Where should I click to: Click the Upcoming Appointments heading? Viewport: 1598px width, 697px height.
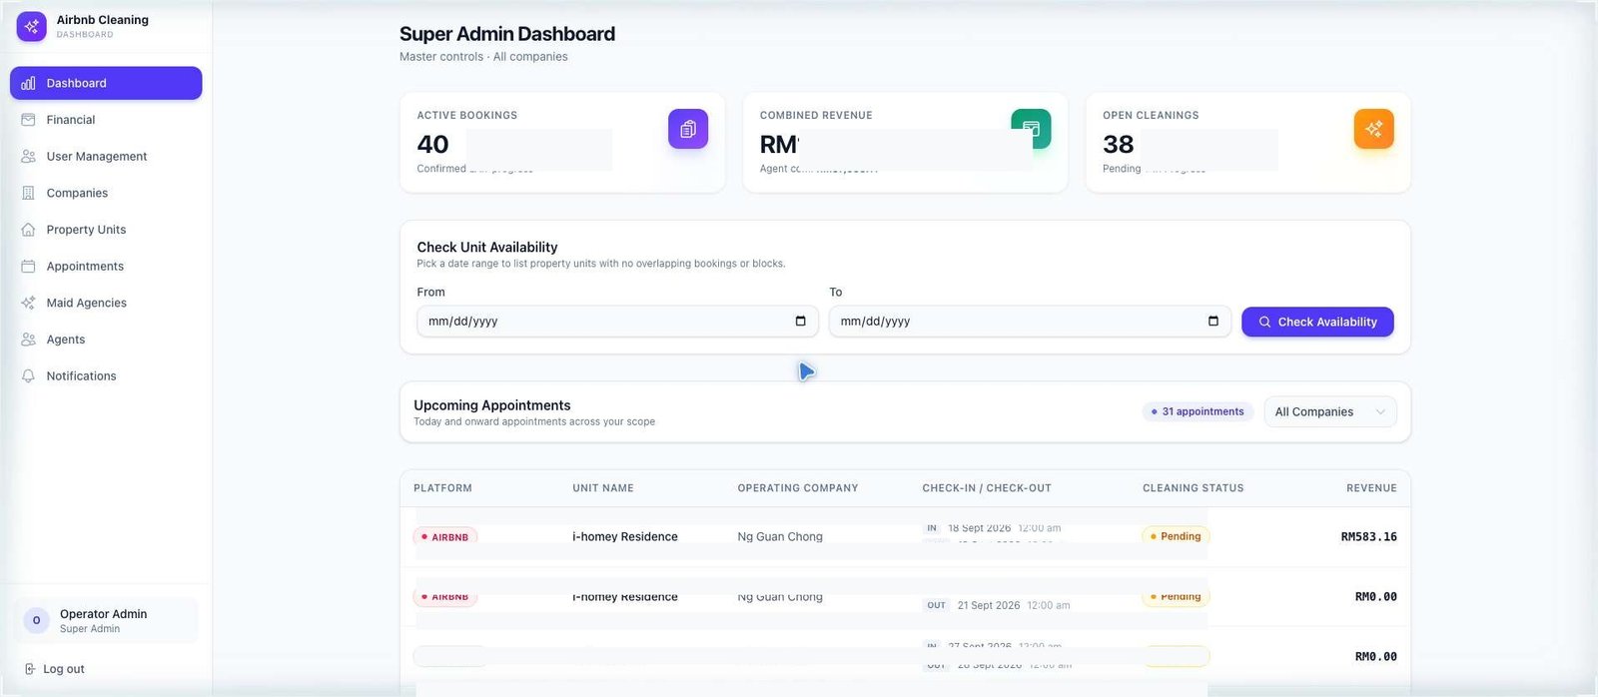pyautogui.click(x=492, y=405)
